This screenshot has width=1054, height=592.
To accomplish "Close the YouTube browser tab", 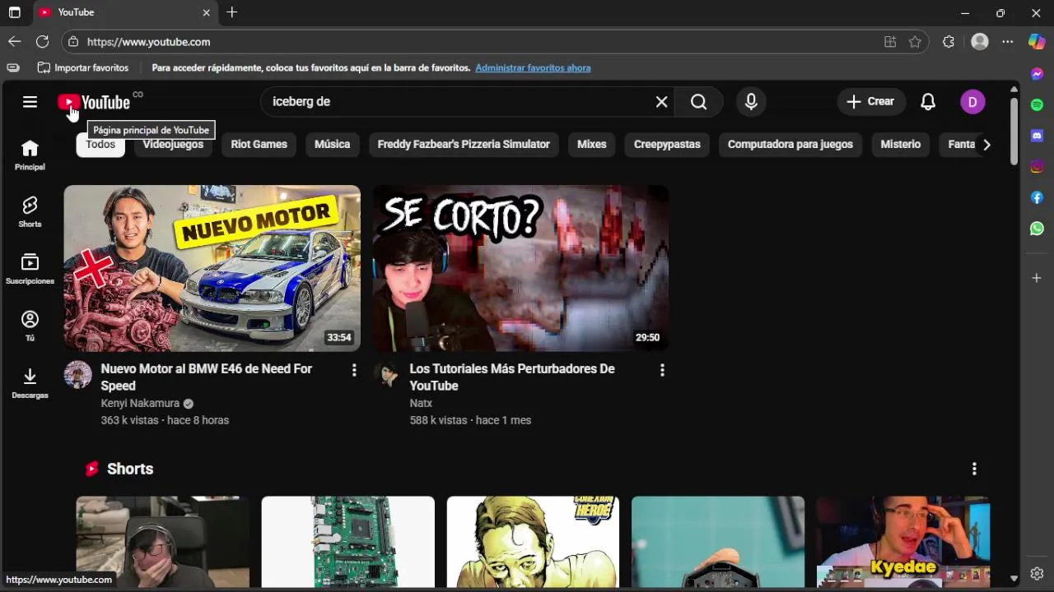I will [206, 12].
